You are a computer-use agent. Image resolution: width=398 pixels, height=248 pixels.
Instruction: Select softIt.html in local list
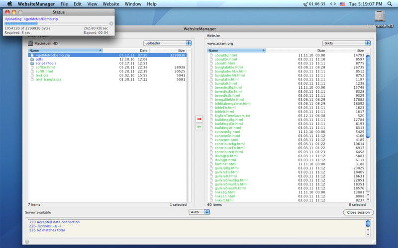coord(107,71)
